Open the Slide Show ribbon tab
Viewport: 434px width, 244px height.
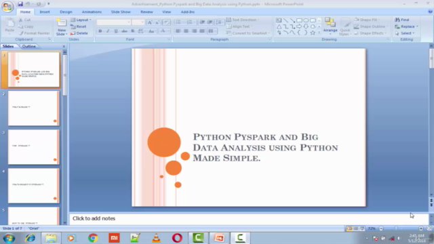click(x=121, y=12)
